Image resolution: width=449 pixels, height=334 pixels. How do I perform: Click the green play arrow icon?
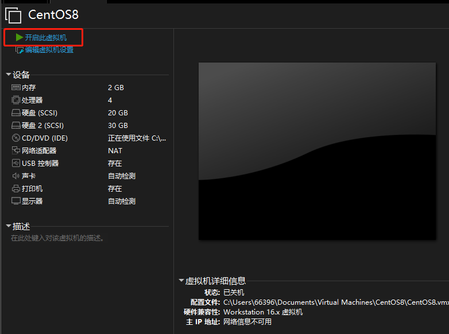click(x=19, y=37)
